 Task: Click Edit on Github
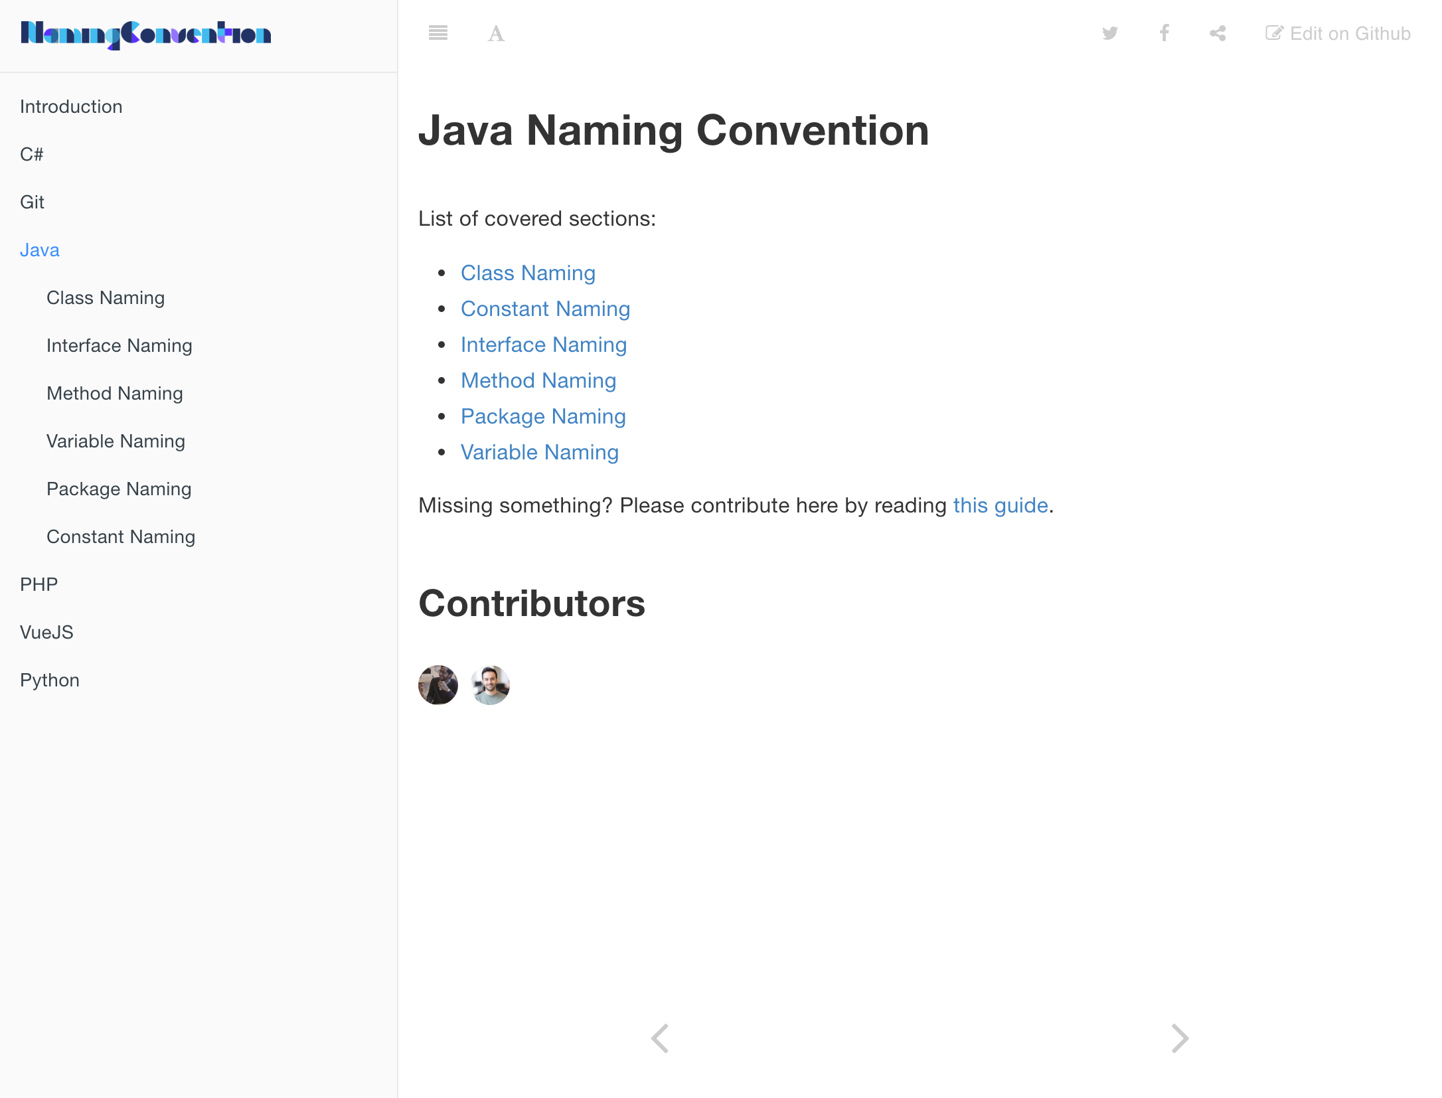1338,33
